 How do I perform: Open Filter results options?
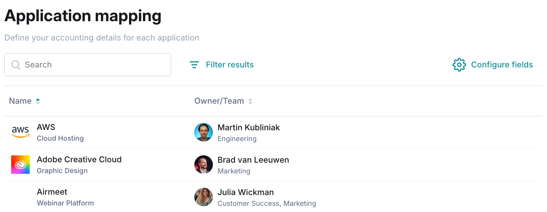[x=229, y=65]
